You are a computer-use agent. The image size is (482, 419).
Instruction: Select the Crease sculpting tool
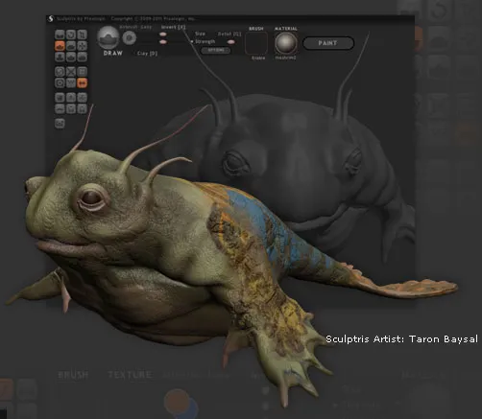tap(60, 35)
